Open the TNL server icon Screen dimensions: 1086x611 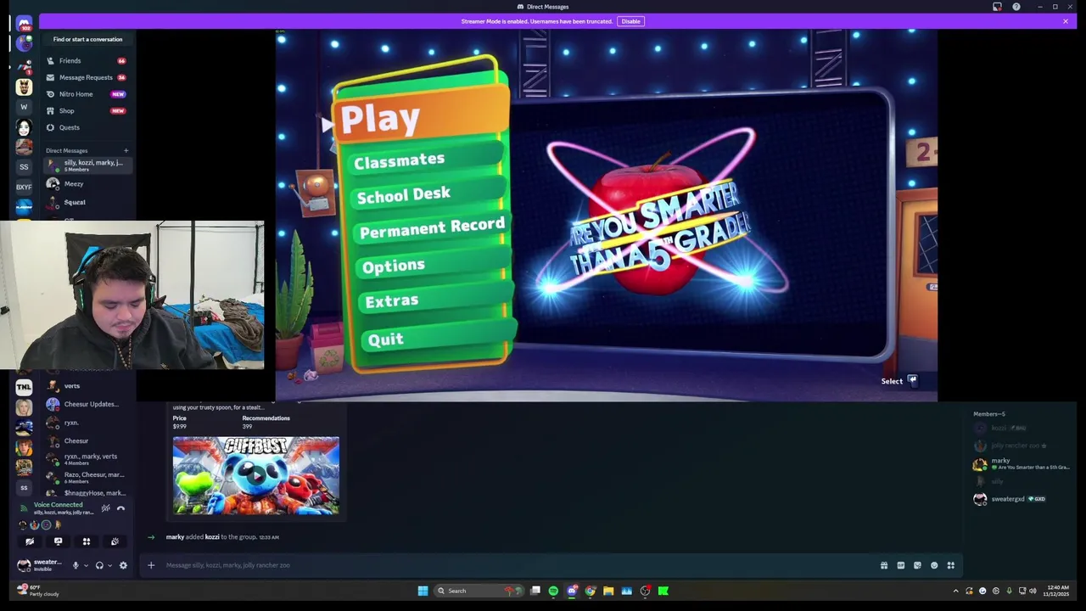pyautogui.click(x=24, y=387)
